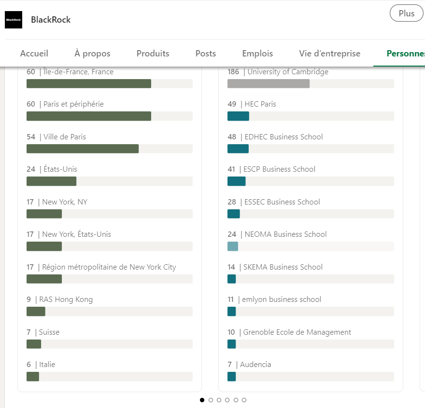
Task: Filter by HEC Paris bar
Action: [311, 116]
